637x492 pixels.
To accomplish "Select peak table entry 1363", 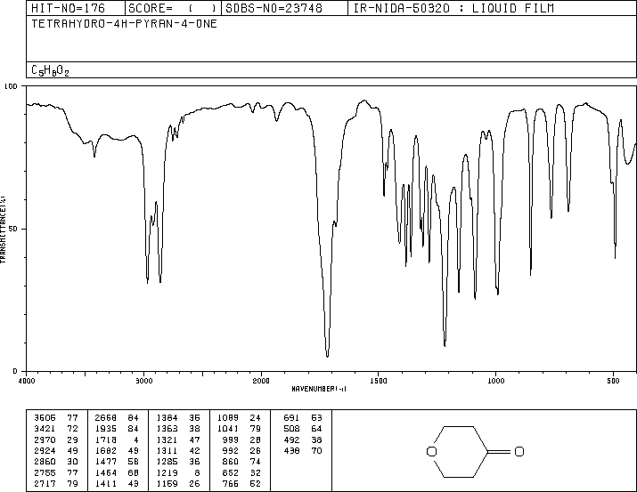I will 178,429.
